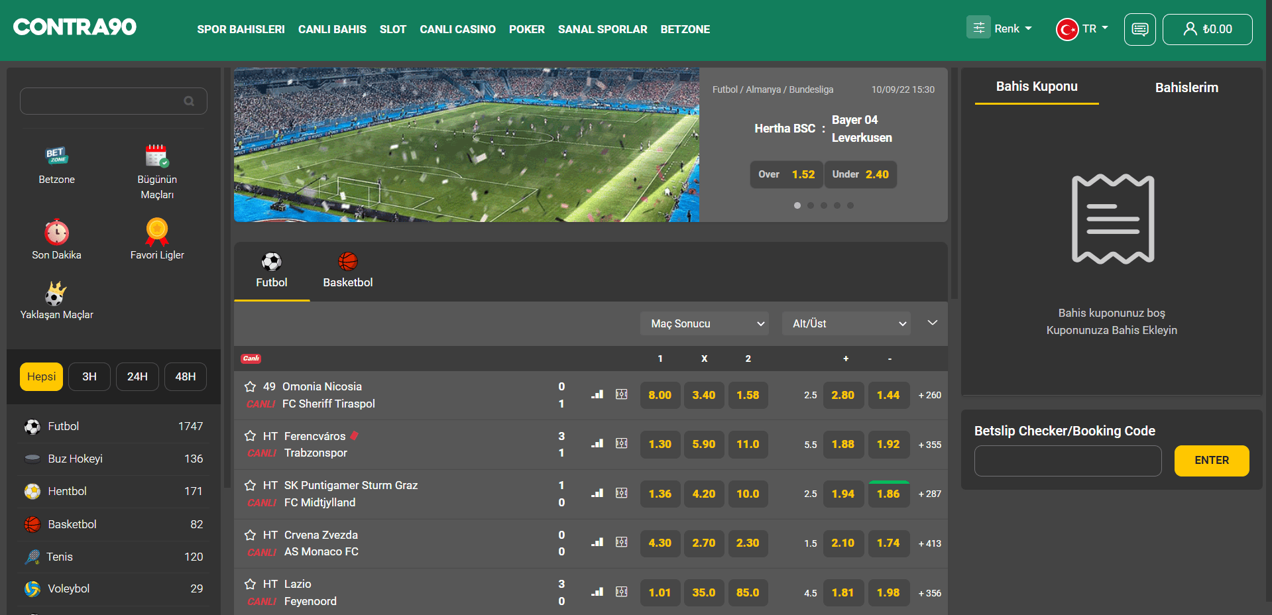The width and height of the screenshot is (1272, 615).
Task: Click the search magnifier icon
Action: point(189,101)
